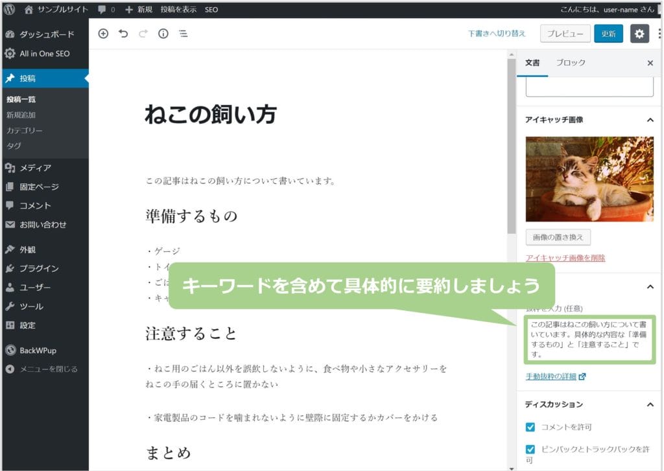664x471 pixels.
Task: Open the メディア menu in sidebar
Action: click(35, 168)
